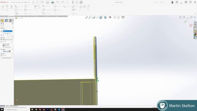Click the Edit Appearance sphere icon
Viewport: 197px width, 111px height.
pos(115,17)
